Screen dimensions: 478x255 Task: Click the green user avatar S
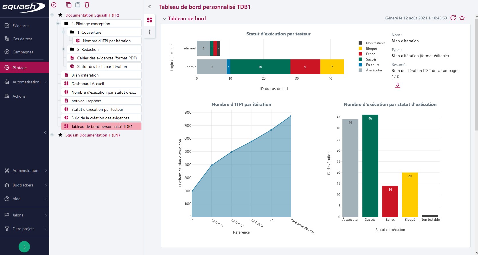24,247
